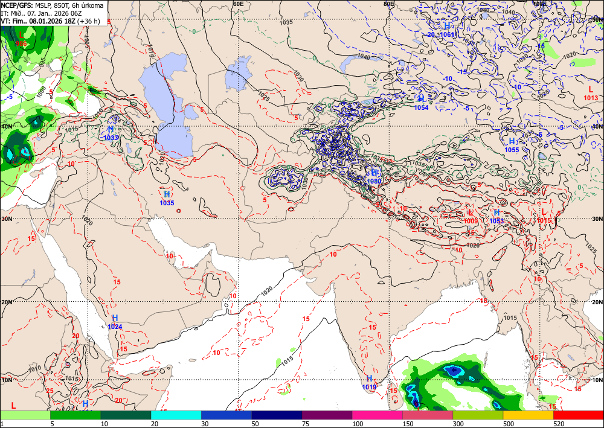Viewport: 604px width, 428px height.
Task: Click the legend value 150
Action: tap(408, 424)
